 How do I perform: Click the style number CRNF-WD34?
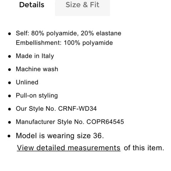point(78,109)
